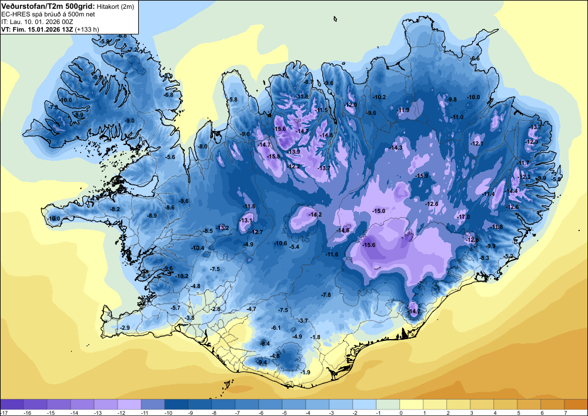588x416 pixels.
Task: Click the -14.3 temperature value
Action: coord(396,148)
